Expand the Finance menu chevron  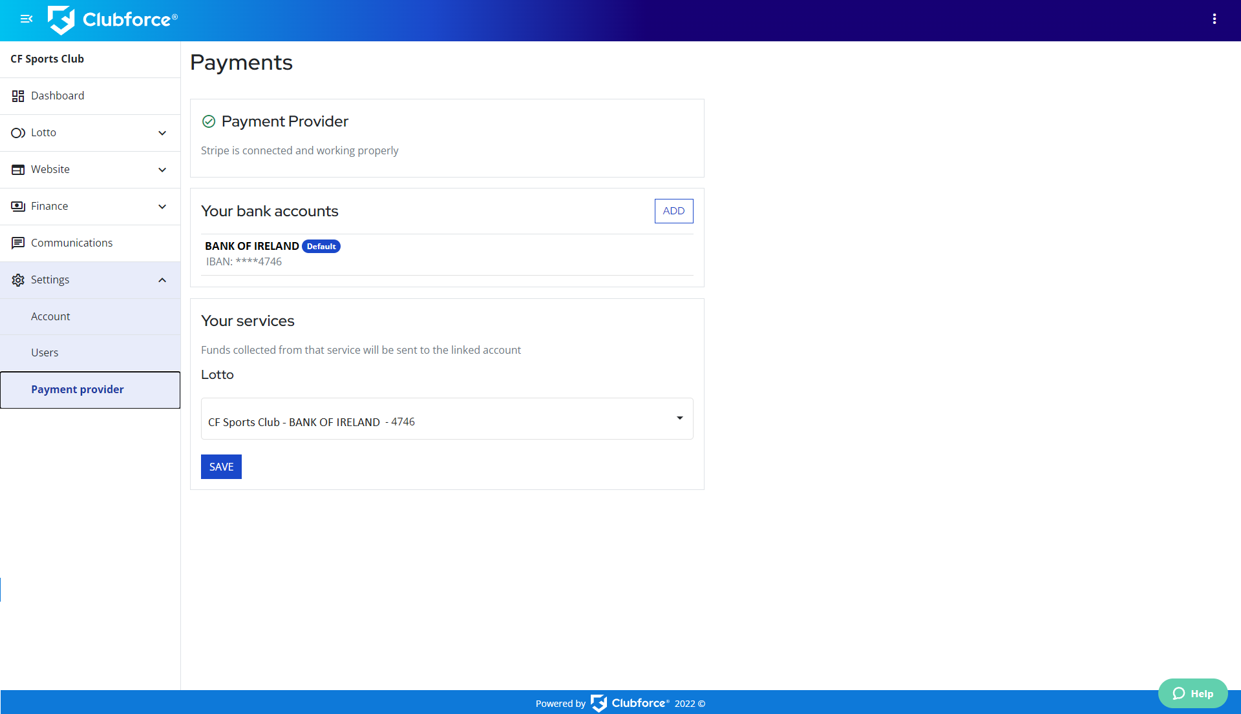coord(162,207)
